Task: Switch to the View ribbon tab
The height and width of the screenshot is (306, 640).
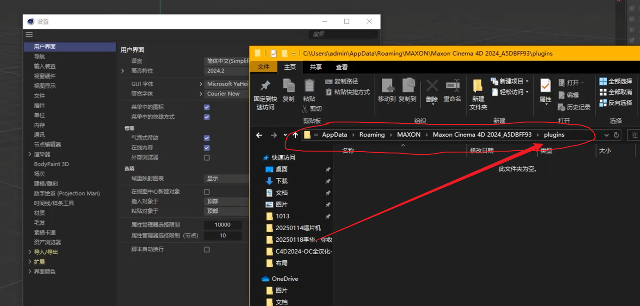Action: 342,67
